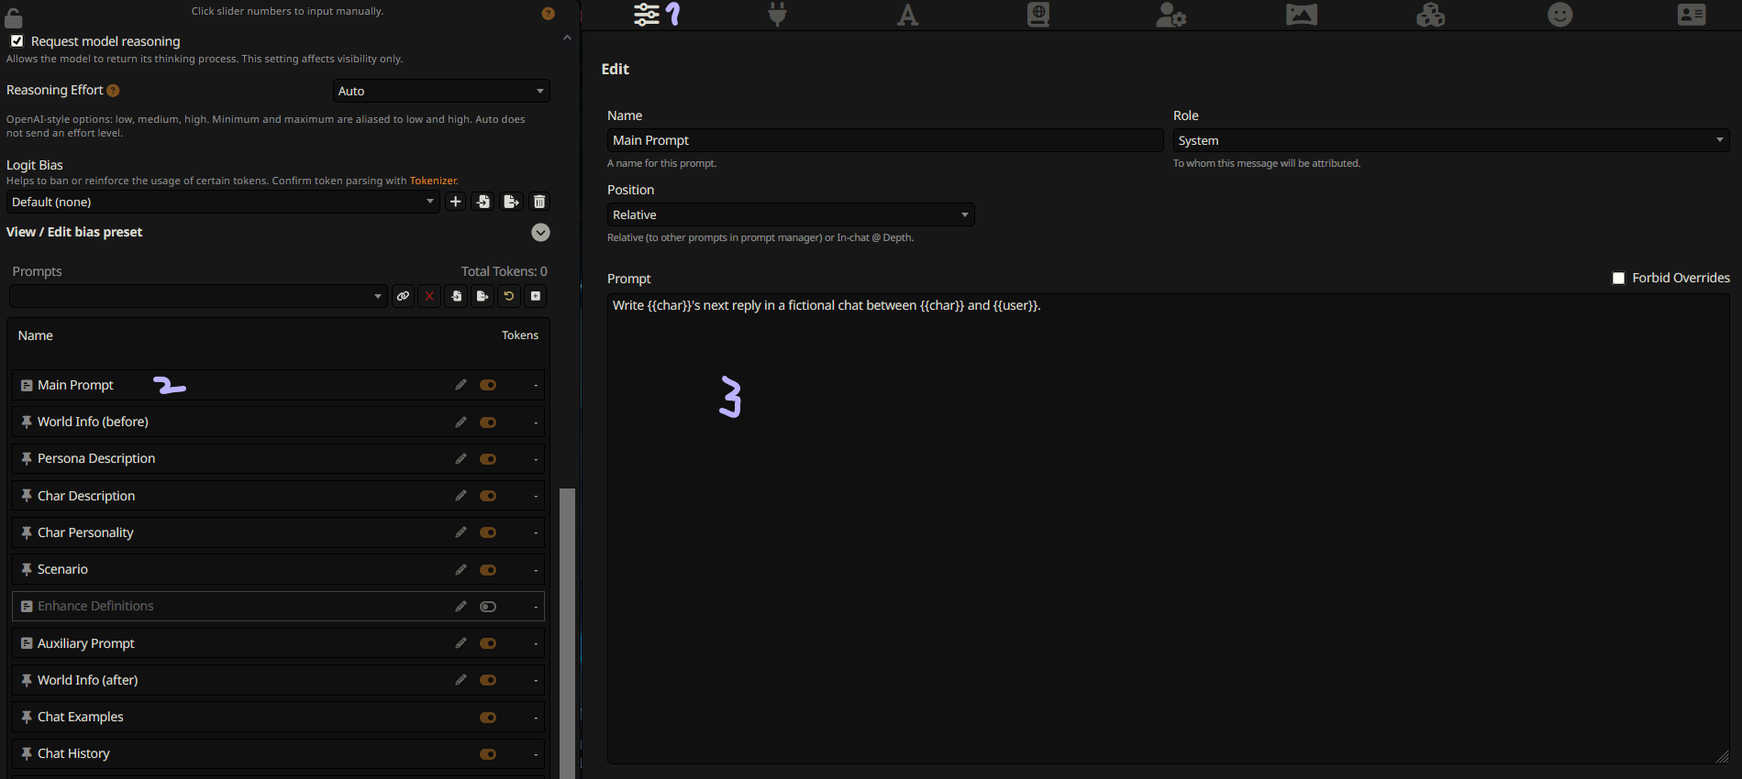The image size is (1742, 779).
Task: Click the prompt Name input field
Action: click(x=885, y=140)
